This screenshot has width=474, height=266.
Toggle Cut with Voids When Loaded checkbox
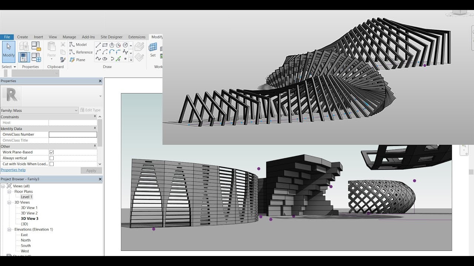click(x=51, y=164)
